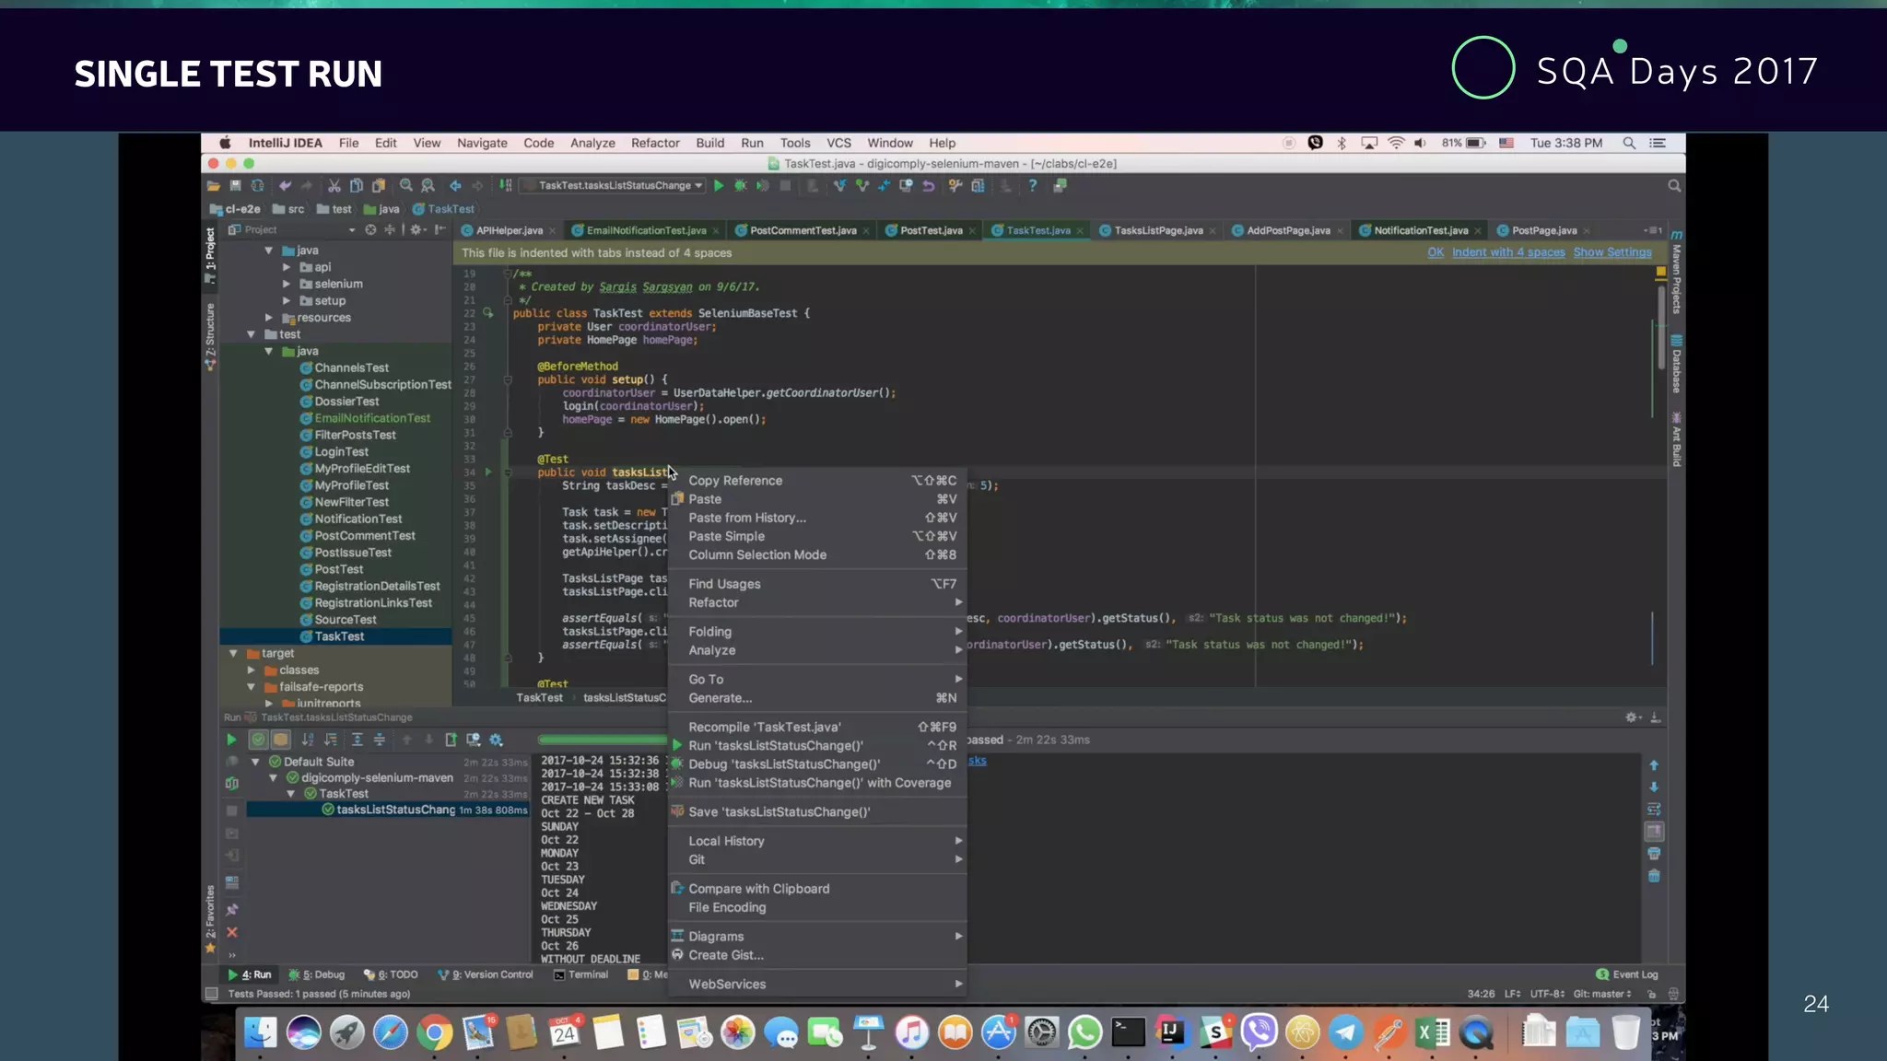
Task: Click the Cut scissors icon in toolbar
Action: (x=334, y=186)
